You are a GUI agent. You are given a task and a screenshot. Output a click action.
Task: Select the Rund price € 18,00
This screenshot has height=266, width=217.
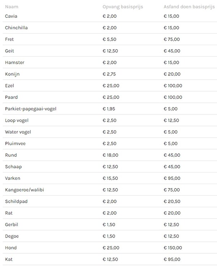pos(110,155)
